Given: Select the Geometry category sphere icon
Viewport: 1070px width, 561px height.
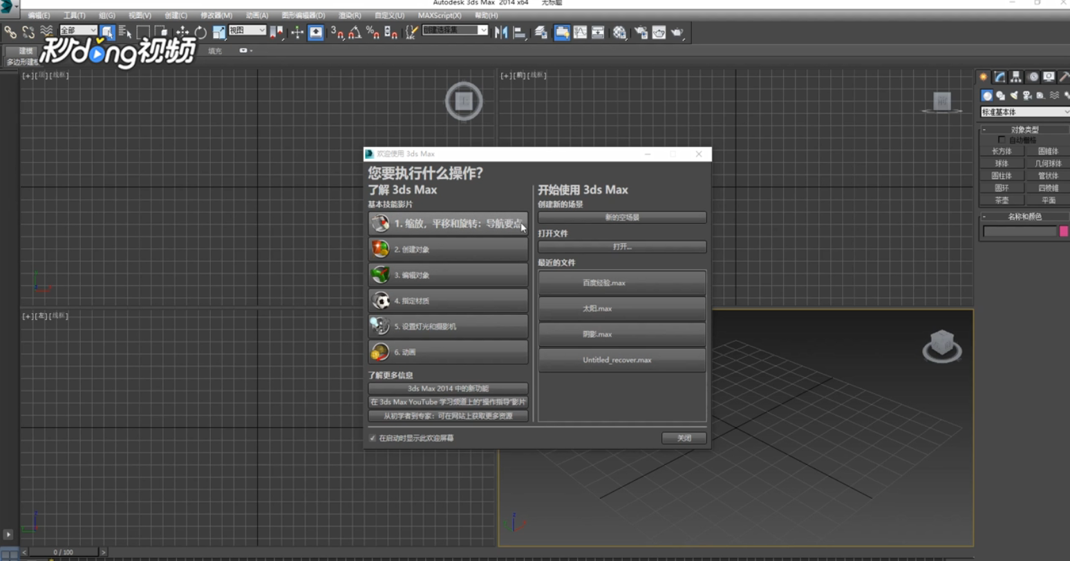Looking at the screenshot, I should (x=987, y=95).
